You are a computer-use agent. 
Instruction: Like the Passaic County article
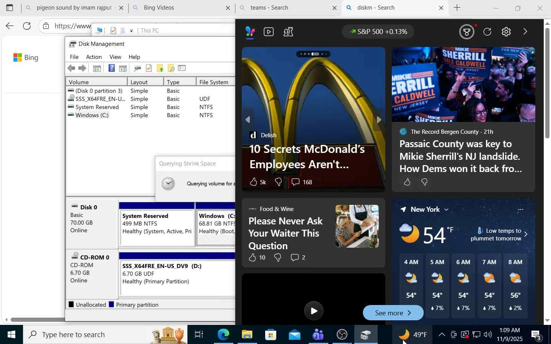(407, 182)
